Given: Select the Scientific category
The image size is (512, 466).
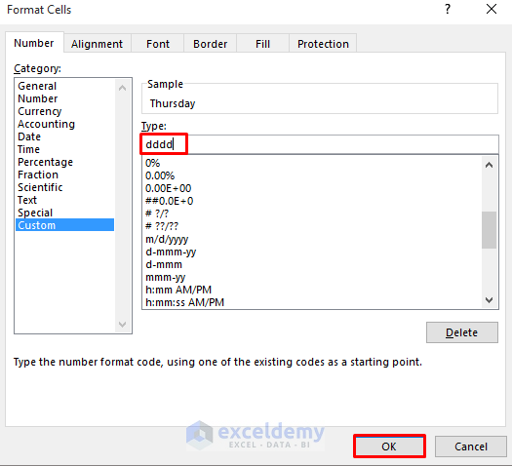Looking at the screenshot, I should pyautogui.click(x=65, y=187).
